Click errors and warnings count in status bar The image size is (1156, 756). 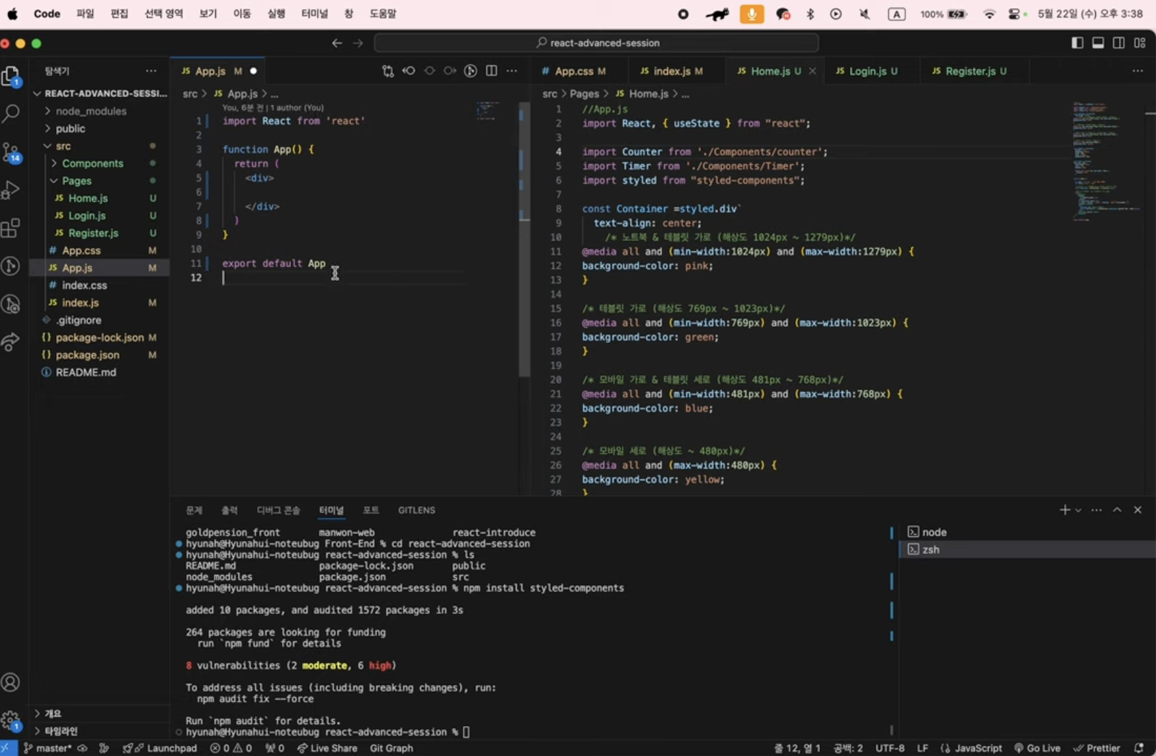point(231,748)
